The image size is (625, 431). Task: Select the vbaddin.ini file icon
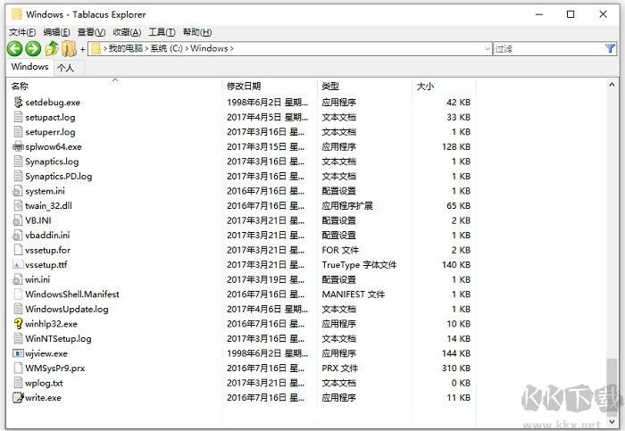(x=18, y=235)
